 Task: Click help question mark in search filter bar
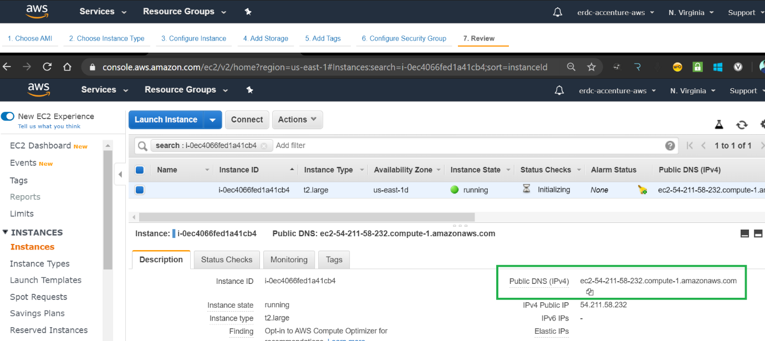click(x=670, y=146)
